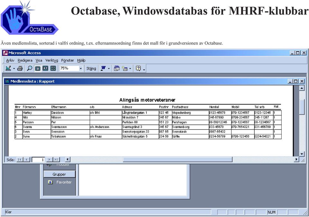Expand the New Object dropdown arrow
The width and height of the screenshot is (309, 217).
[x=130, y=68]
